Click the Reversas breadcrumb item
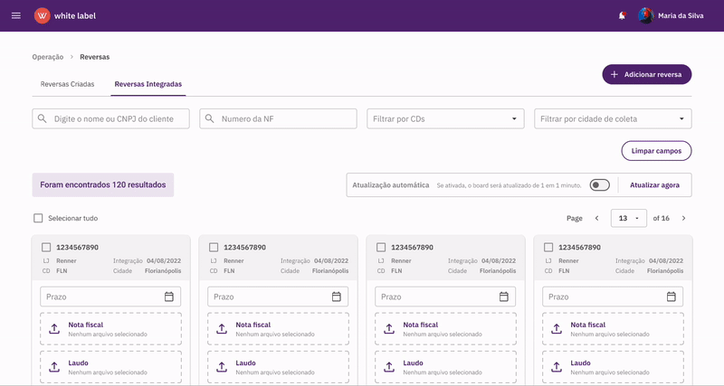Image resolution: width=724 pixels, height=386 pixels. click(x=95, y=57)
